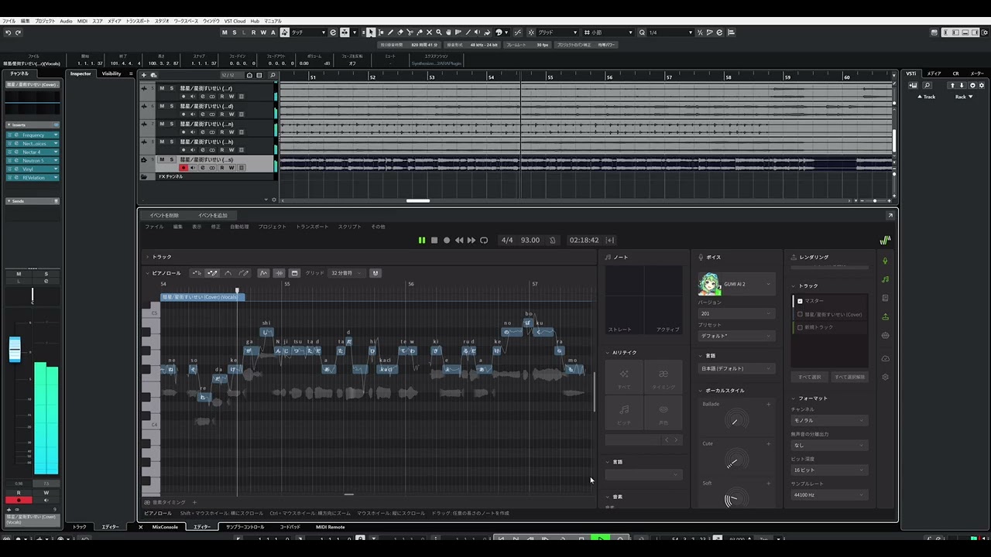Pop out the ARA editor window
The image size is (991, 557).
point(890,215)
